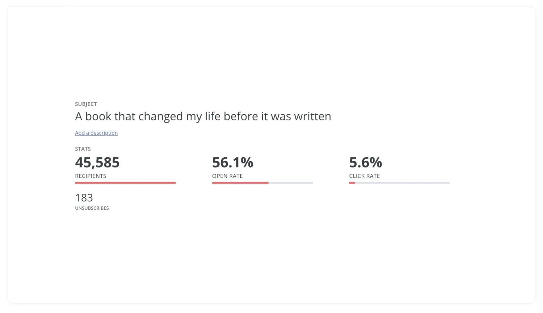Select the STATS section heading
The width and height of the screenshot is (543, 313).
(x=83, y=149)
